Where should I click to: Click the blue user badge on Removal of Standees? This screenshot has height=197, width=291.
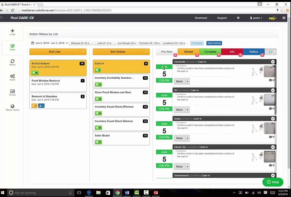(x=41, y=106)
